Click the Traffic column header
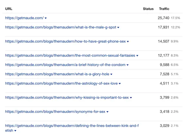Screen dimensions: 185x140 pos(164,9)
